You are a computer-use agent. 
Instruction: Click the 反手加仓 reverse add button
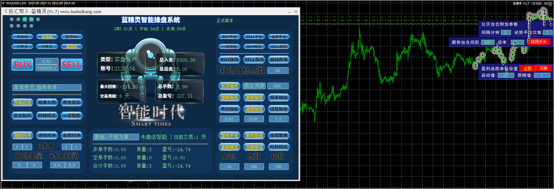279,97
